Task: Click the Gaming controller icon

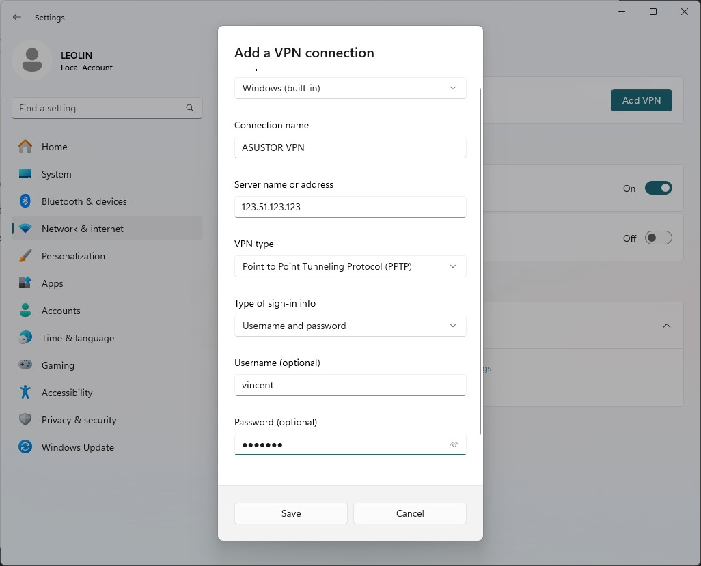Action: [25, 365]
